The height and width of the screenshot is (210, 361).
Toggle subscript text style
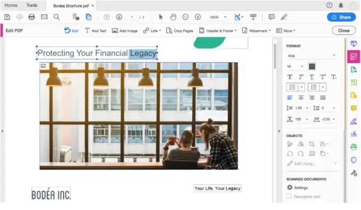coord(334,77)
